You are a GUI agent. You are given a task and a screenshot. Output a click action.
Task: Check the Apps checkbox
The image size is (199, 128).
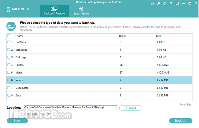[x=9, y=95]
